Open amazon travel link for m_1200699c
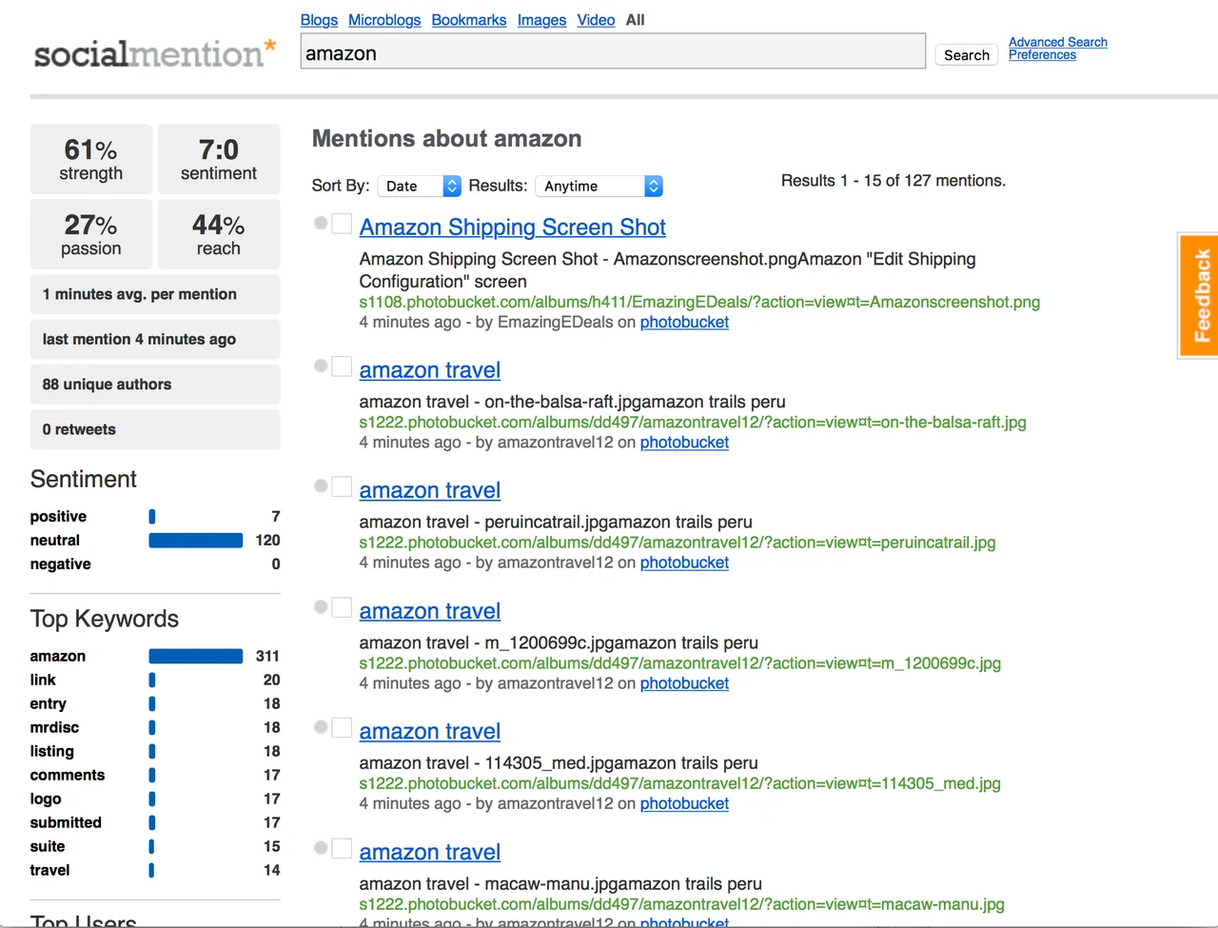The width and height of the screenshot is (1218, 928). click(429, 611)
